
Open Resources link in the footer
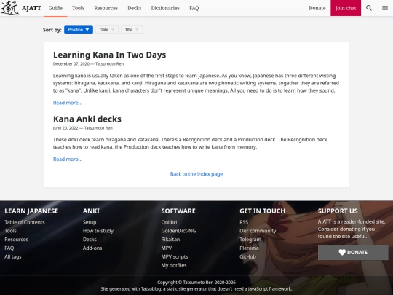(16, 240)
